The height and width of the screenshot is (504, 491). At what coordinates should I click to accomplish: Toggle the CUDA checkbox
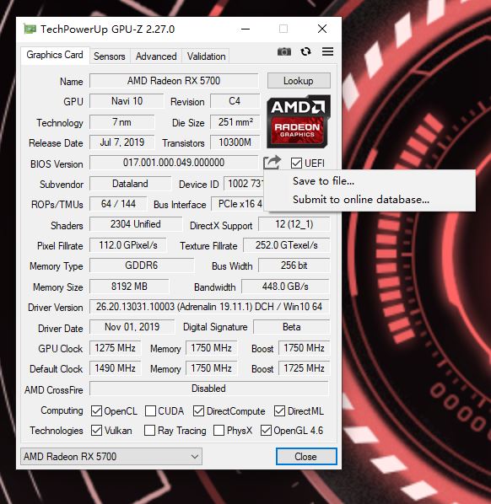point(150,410)
